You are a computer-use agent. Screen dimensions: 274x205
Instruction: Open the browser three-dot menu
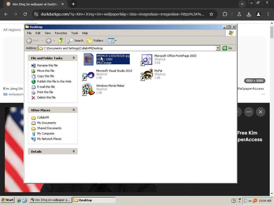(268, 14)
